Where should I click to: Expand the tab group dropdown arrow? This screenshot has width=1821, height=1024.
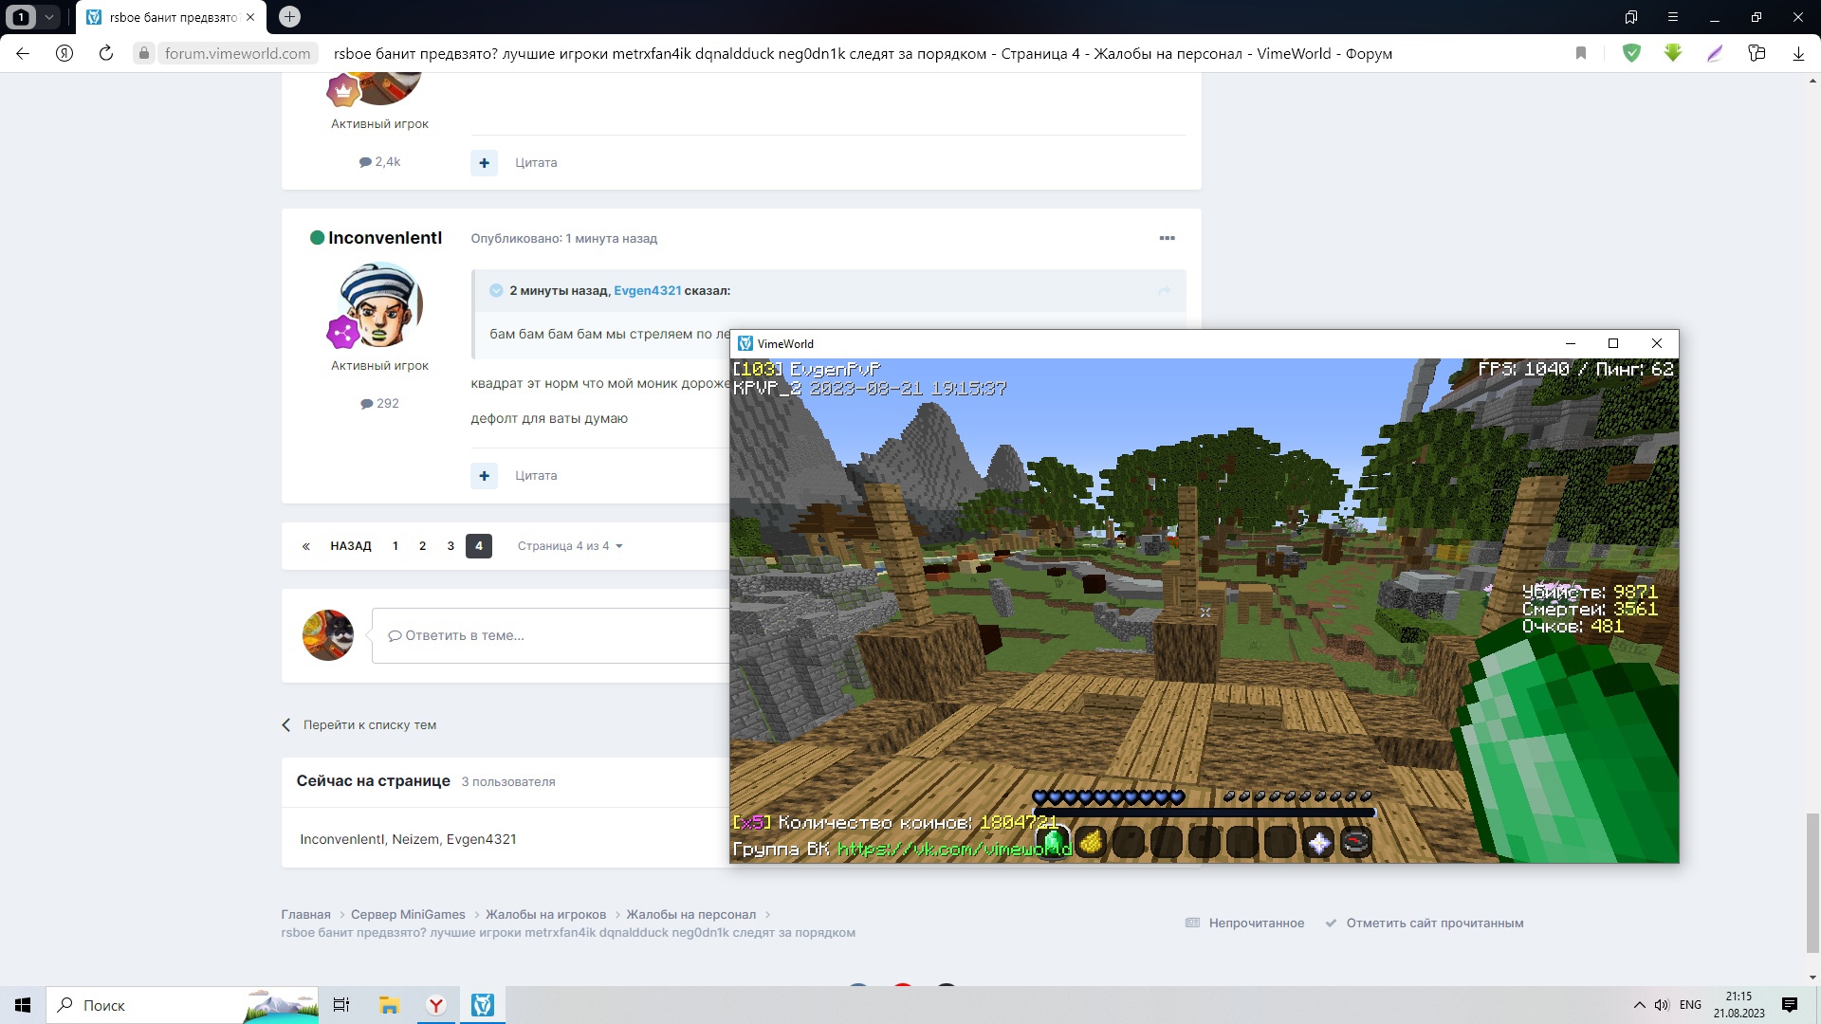[48, 17]
